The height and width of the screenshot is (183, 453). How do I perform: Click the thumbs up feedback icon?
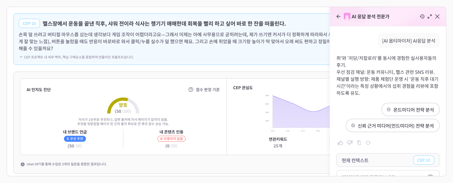340,143
